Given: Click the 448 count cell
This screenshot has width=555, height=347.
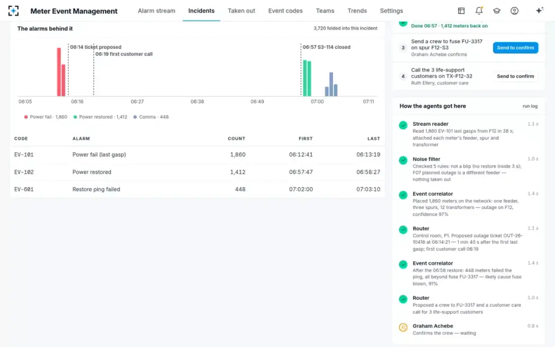Looking at the screenshot, I should tap(240, 189).
